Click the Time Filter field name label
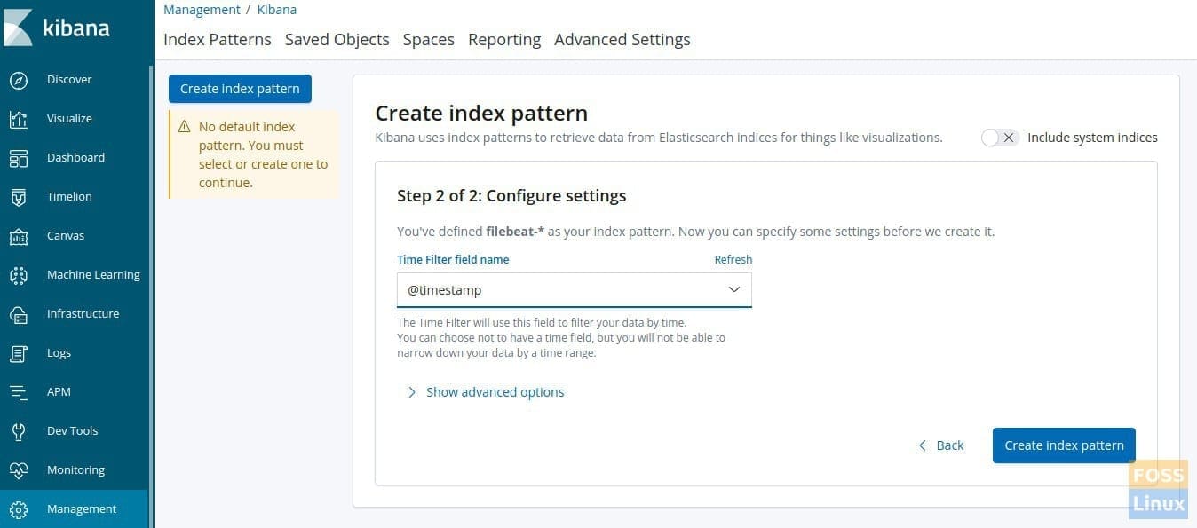1197x528 pixels. point(453,260)
